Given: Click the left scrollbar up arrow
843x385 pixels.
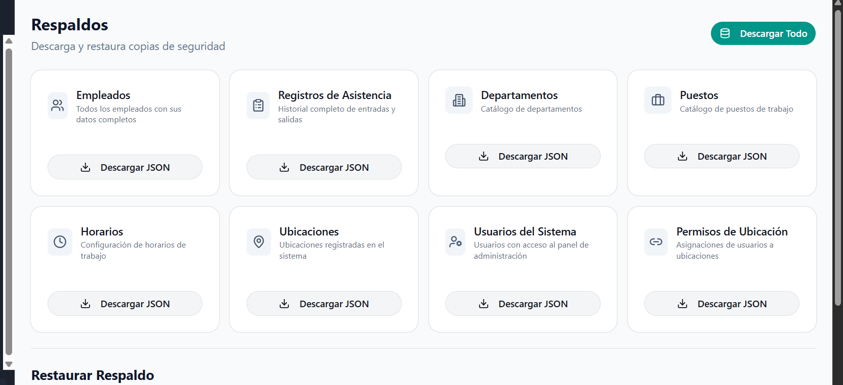Looking at the screenshot, I should click(x=9, y=41).
